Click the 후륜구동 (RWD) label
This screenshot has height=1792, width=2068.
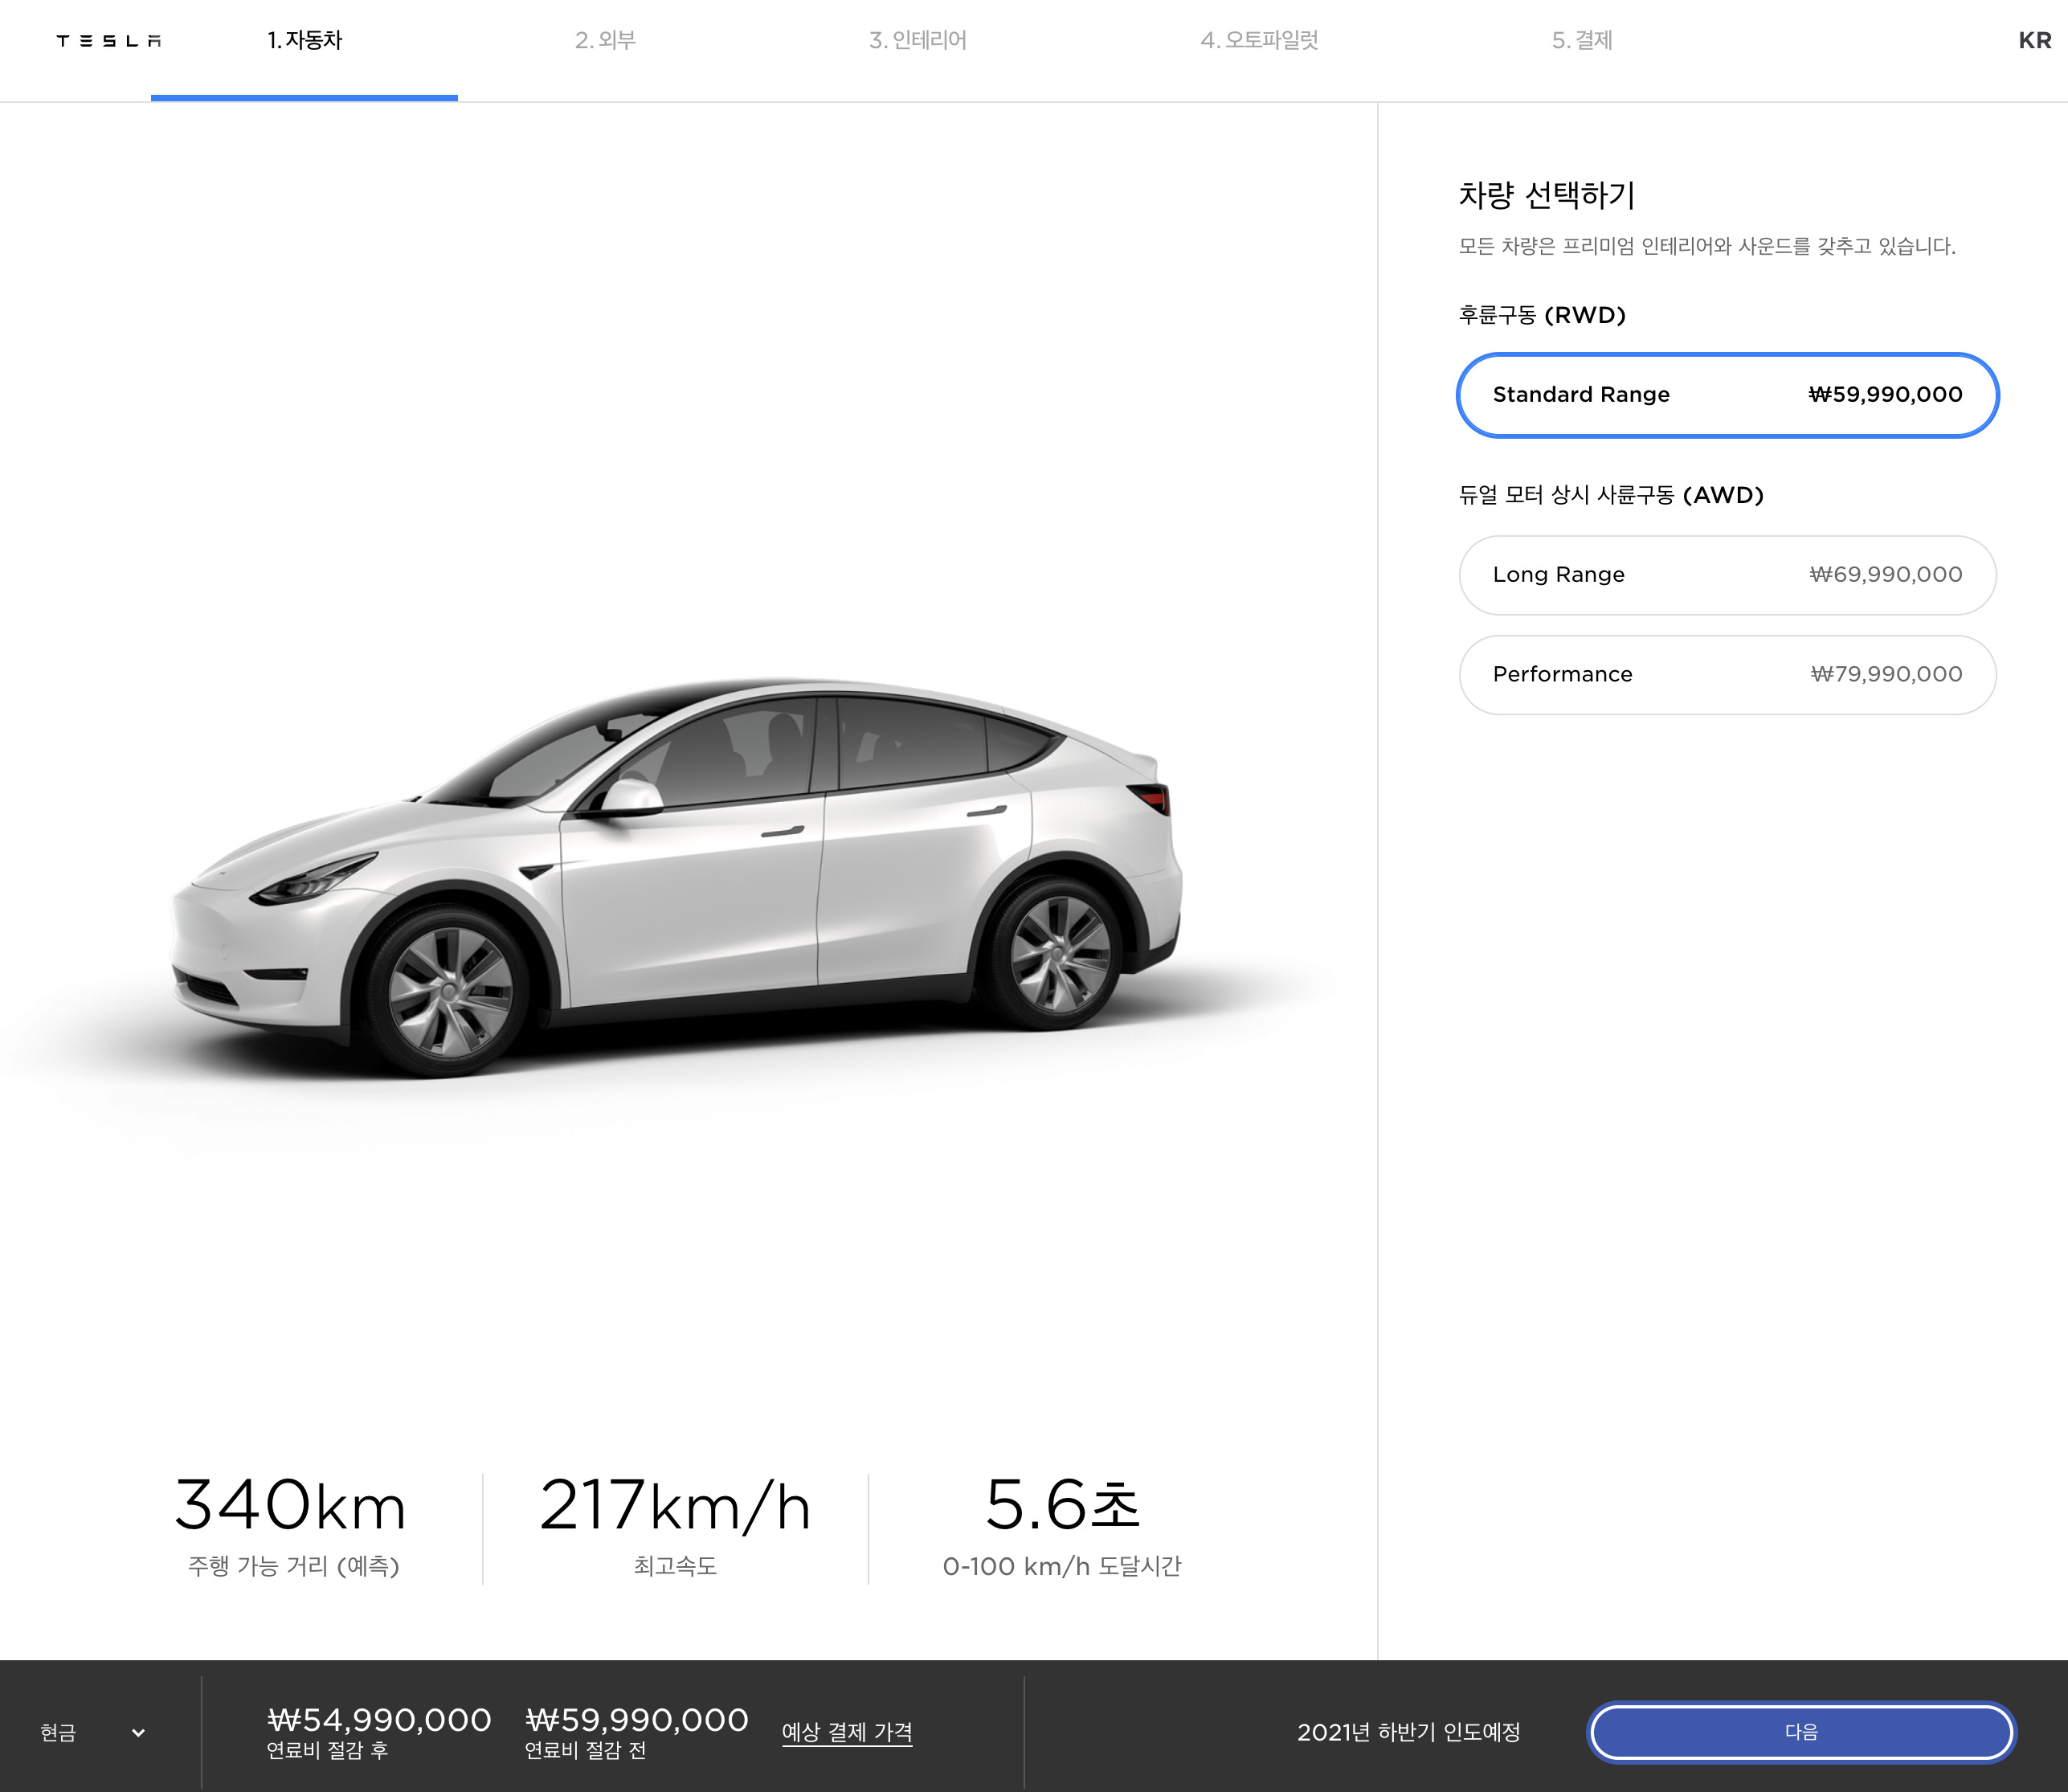pyautogui.click(x=1543, y=315)
